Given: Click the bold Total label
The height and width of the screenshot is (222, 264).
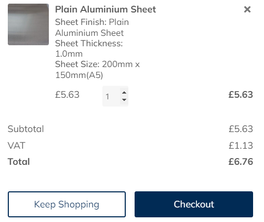Looking at the screenshot, I should (19, 162).
